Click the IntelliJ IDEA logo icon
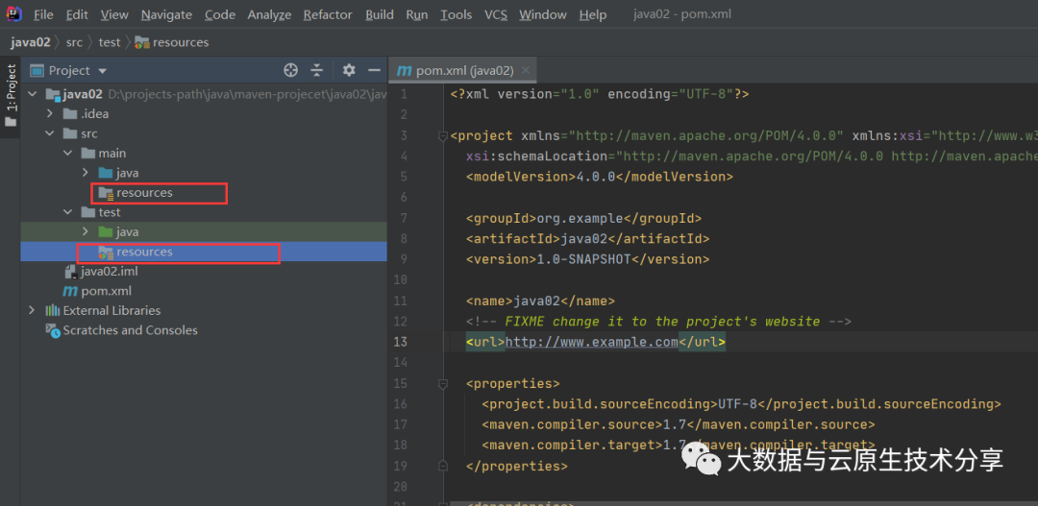 click(13, 13)
